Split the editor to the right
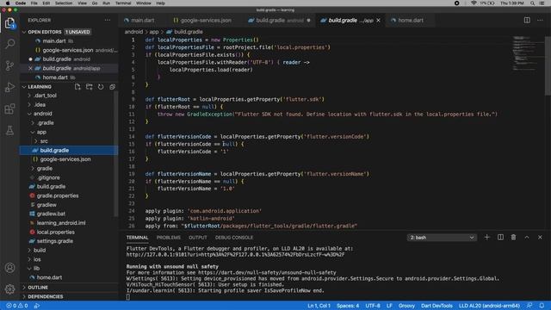The height and width of the screenshot is (310, 551). (527, 21)
